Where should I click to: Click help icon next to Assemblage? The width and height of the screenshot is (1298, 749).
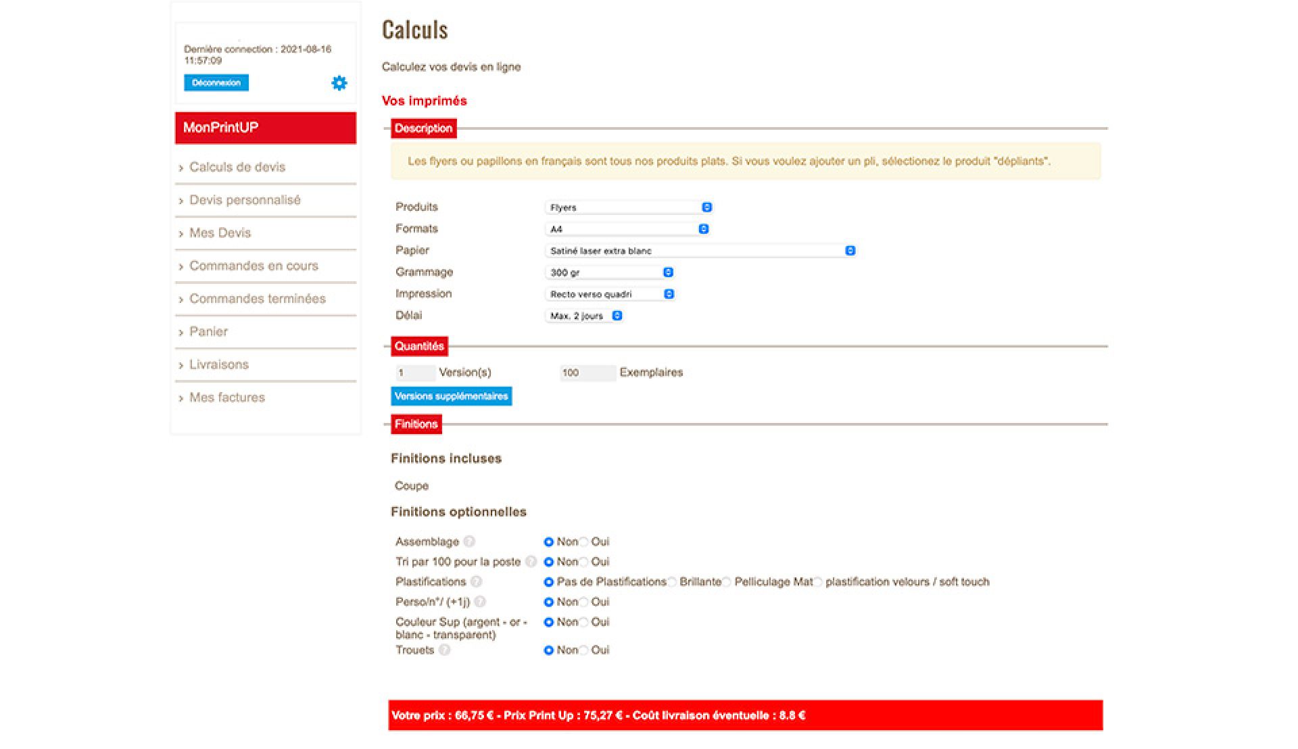469,541
